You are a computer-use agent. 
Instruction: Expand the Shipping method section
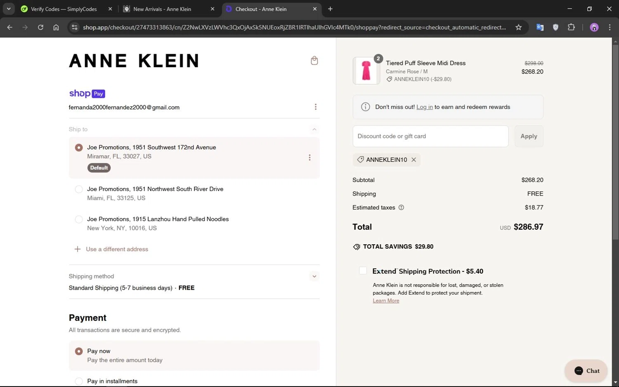tap(314, 276)
